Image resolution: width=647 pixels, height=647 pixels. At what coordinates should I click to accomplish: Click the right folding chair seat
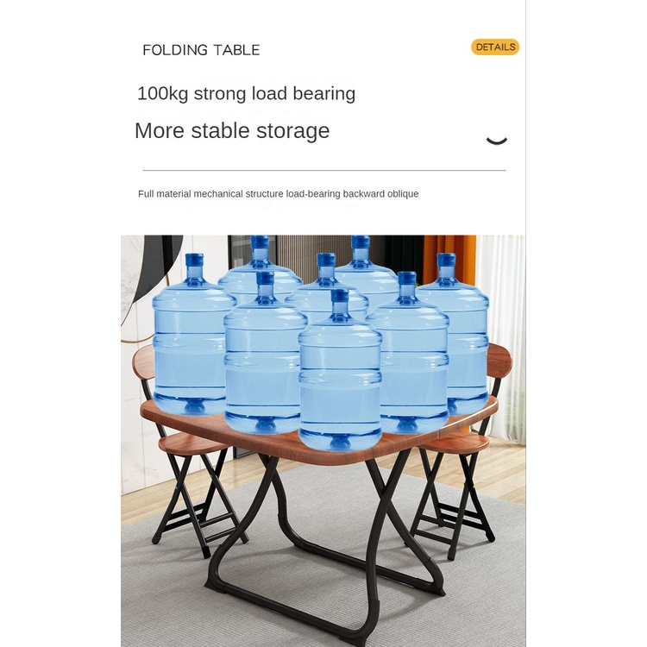pyautogui.click(x=454, y=442)
